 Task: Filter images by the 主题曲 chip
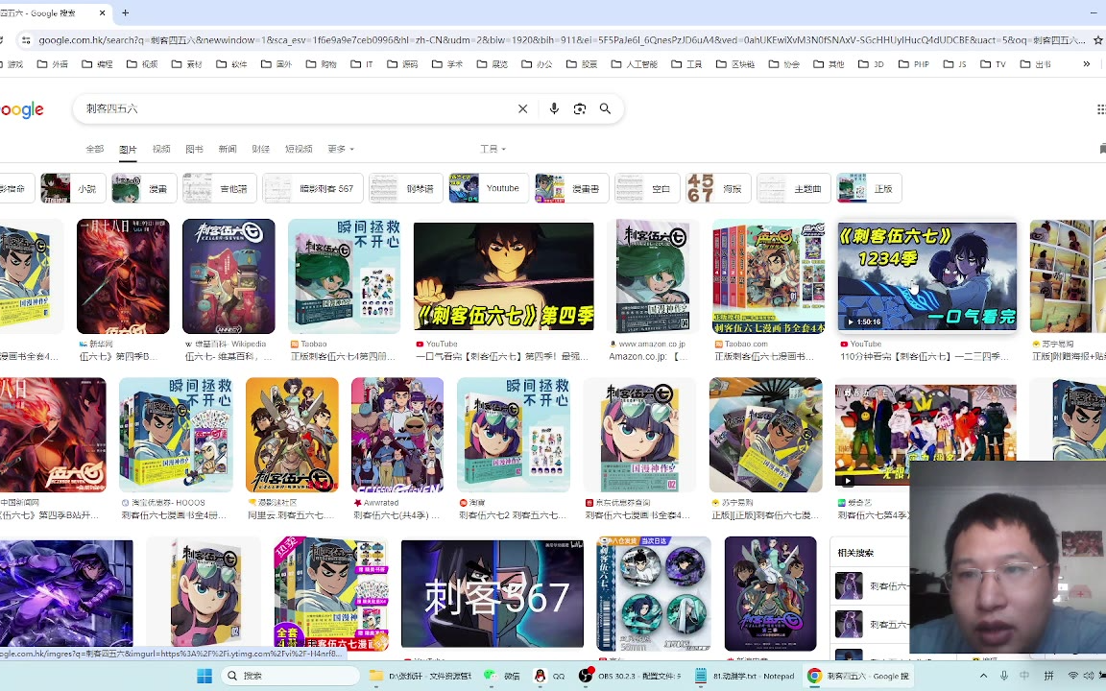pyautogui.click(x=794, y=188)
